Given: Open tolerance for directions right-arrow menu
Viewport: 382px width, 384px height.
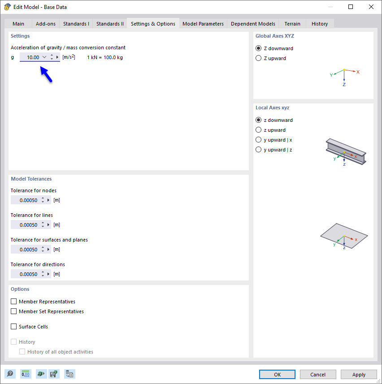Looking at the screenshot, I should [48, 274].
